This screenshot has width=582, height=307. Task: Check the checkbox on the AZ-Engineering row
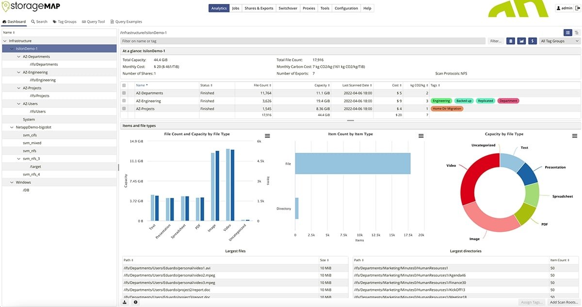point(124,100)
